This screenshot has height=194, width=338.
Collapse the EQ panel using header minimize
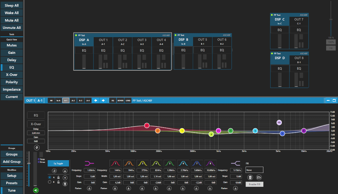tap(328, 100)
